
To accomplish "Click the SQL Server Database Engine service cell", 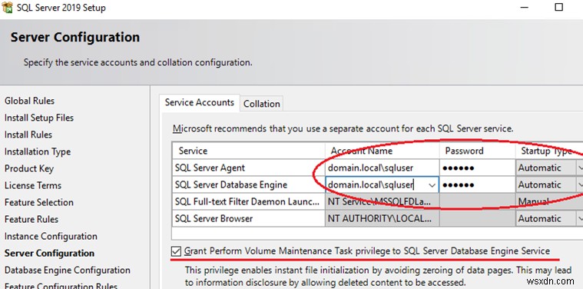I will click(x=249, y=185).
